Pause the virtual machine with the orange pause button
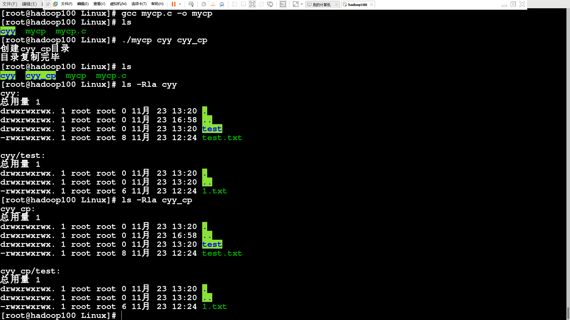570x320 pixels. 174,4
